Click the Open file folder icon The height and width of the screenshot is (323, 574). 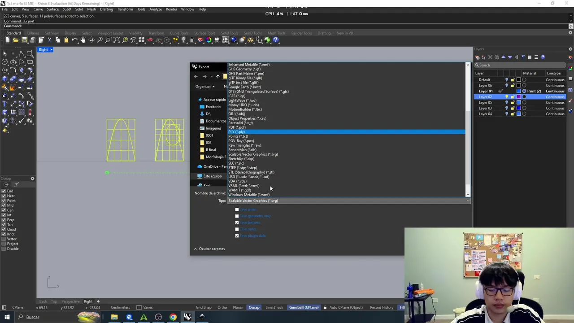(16, 40)
